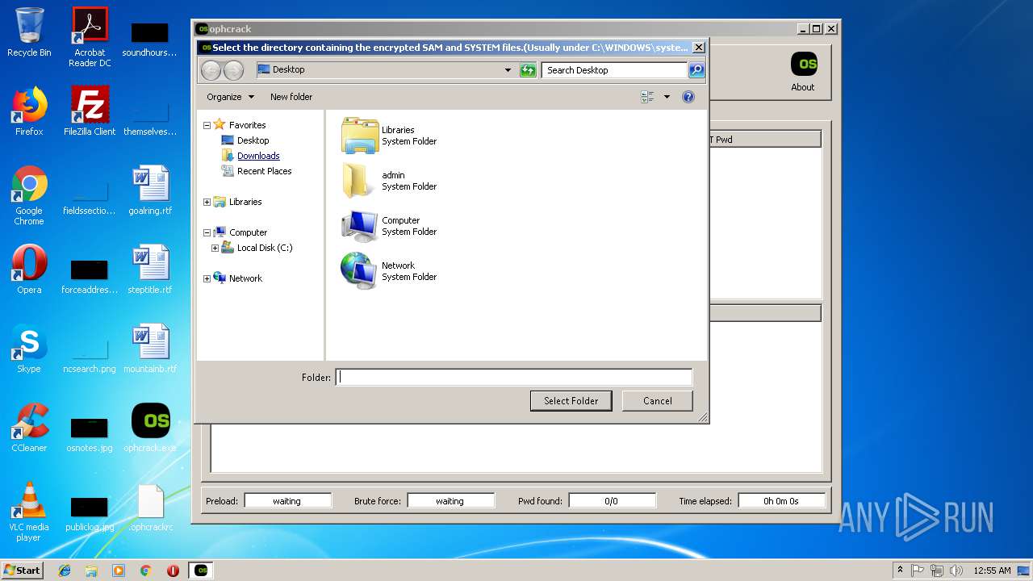This screenshot has width=1033, height=581.
Task: Select the Network System Folder icon
Action: pos(360,271)
